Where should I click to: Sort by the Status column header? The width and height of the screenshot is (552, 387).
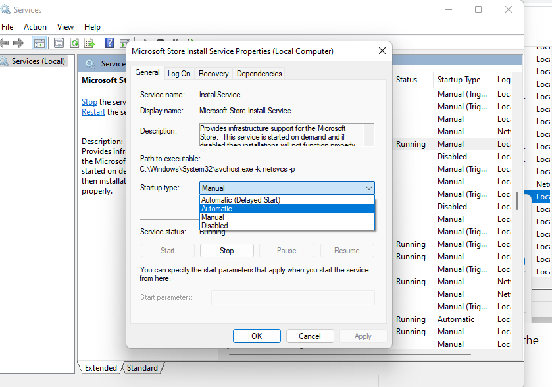[x=406, y=80]
